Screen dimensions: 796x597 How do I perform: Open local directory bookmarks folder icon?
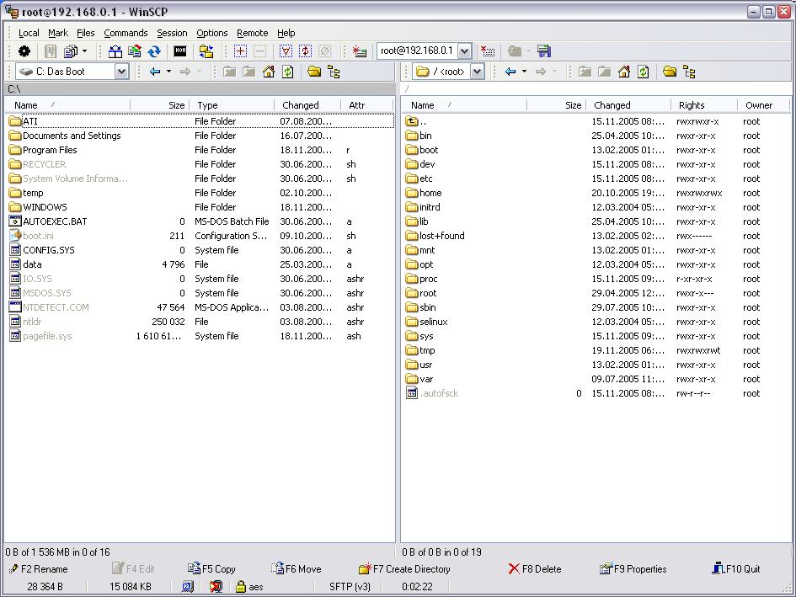coord(314,72)
